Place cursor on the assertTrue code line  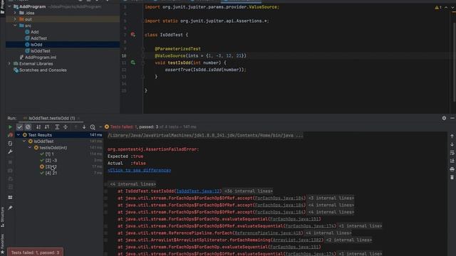pos(205,70)
